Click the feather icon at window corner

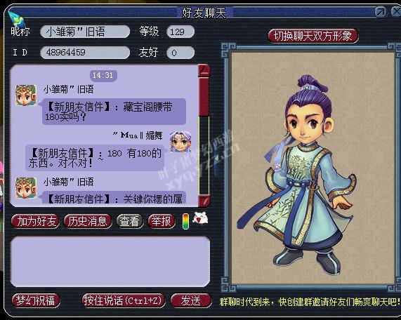(x=16, y=19)
